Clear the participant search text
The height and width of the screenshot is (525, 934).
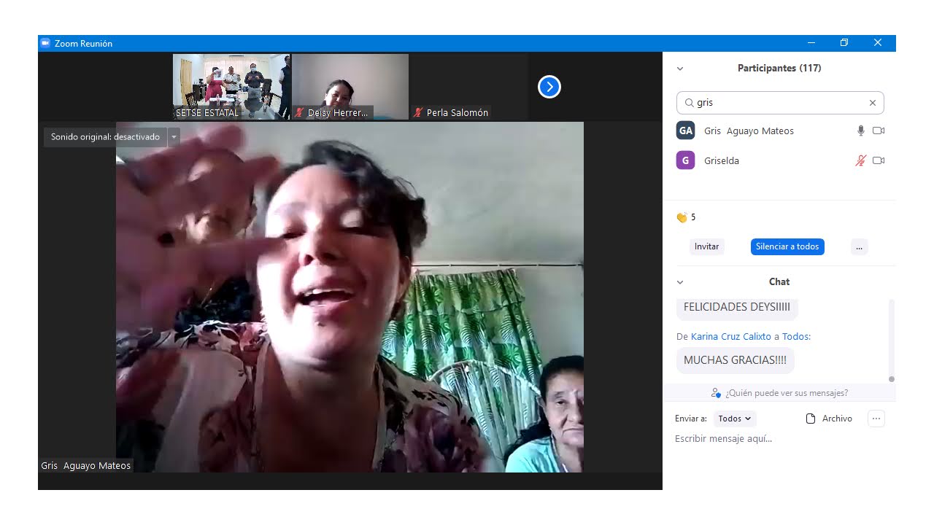click(872, 103)
